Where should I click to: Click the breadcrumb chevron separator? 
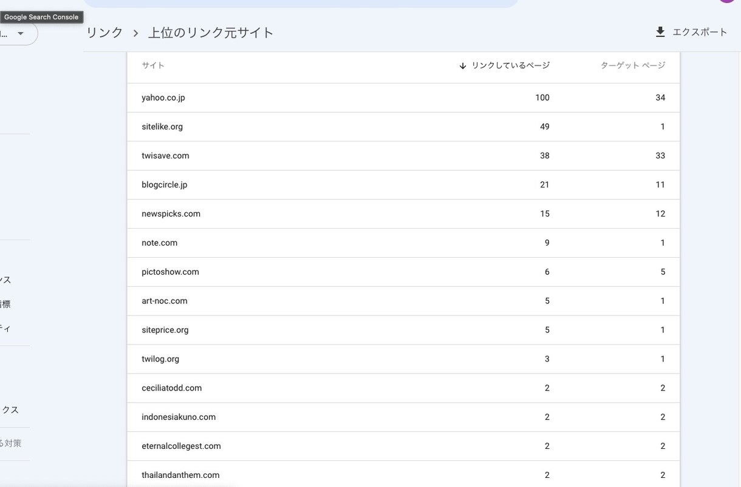(136, 33)
